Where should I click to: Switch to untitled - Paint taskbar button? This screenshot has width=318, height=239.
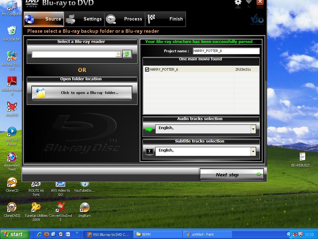(208, 235)
